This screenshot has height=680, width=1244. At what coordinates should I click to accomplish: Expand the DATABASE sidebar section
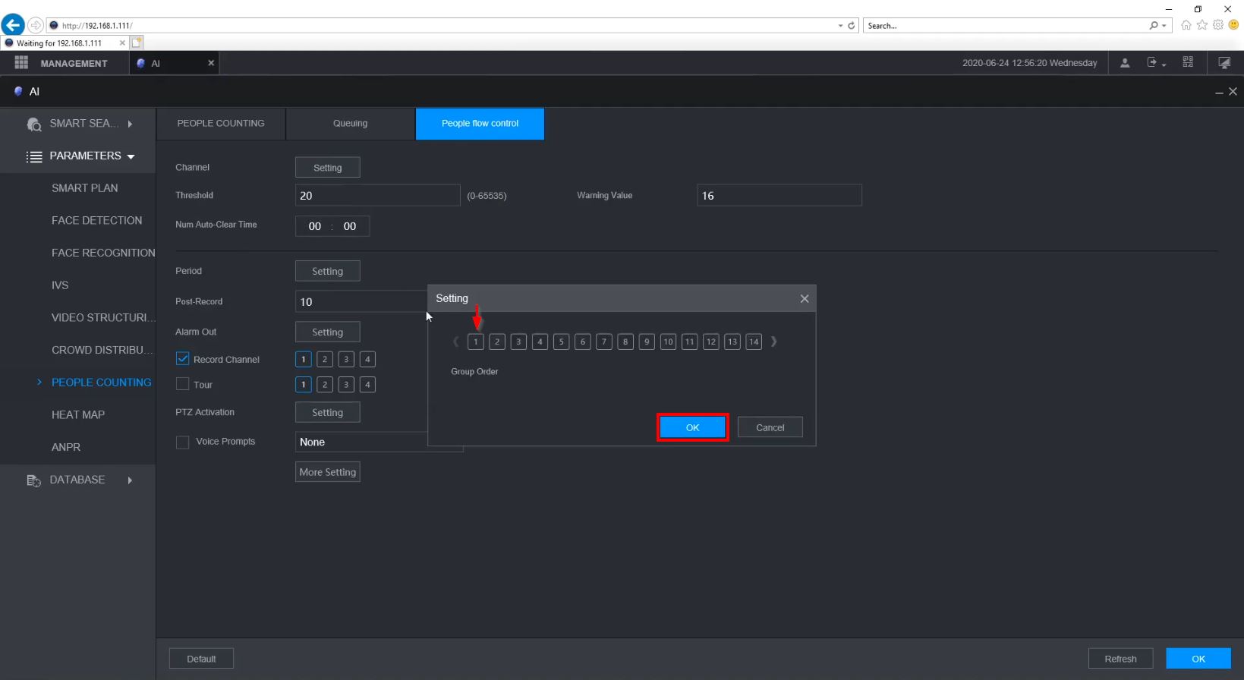pyautogui.click(x=78, y=480)
